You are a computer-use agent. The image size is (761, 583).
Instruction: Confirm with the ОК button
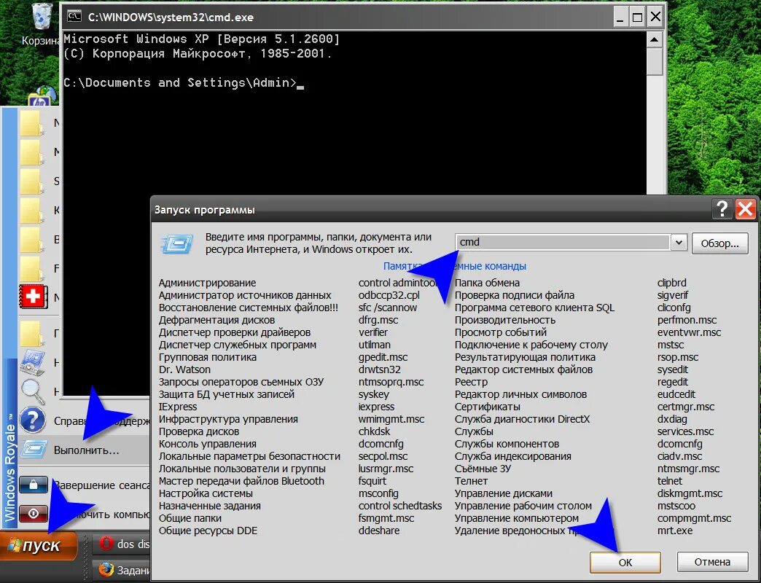tap(625, 562)
